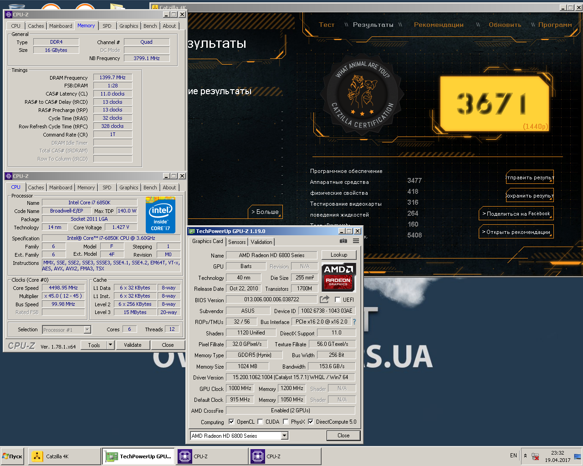Click the Lookup button in GPU-Z
Screen dimensions: 583x466
point(339,255)
